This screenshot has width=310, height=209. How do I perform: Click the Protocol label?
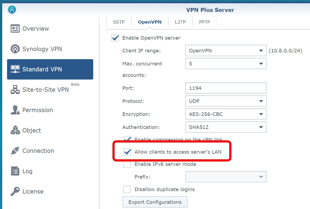133,101
